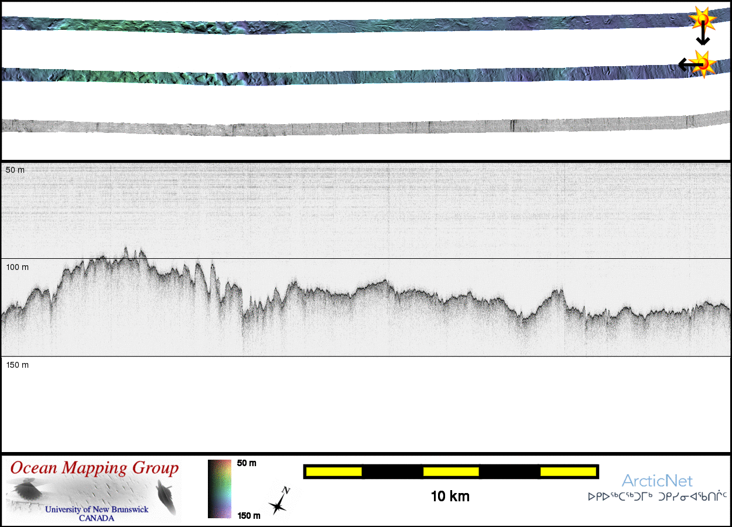Click the University of New Brunswick text
This screenshot has width=732, height=527.
pyautogui.click(x=97, y=509)
